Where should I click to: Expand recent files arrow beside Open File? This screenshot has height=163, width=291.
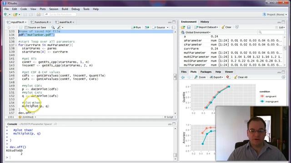[19, 14]
